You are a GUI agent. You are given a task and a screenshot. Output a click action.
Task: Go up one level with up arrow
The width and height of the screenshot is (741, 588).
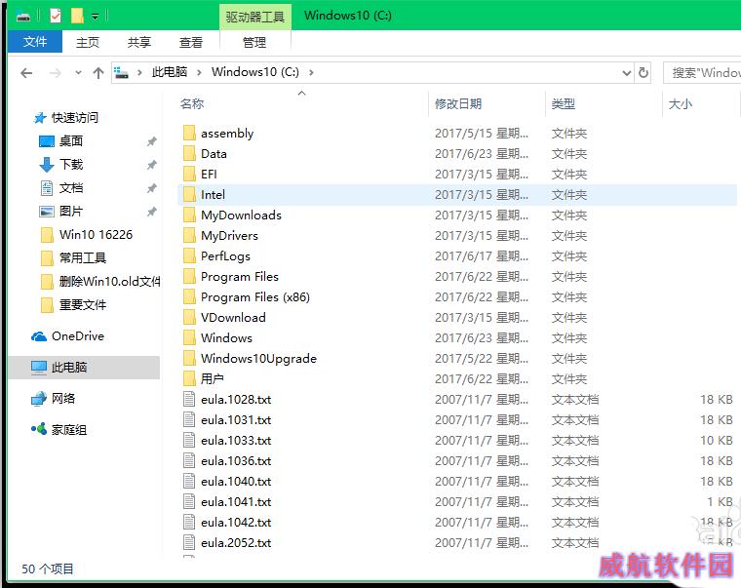(x=98, y=73)
